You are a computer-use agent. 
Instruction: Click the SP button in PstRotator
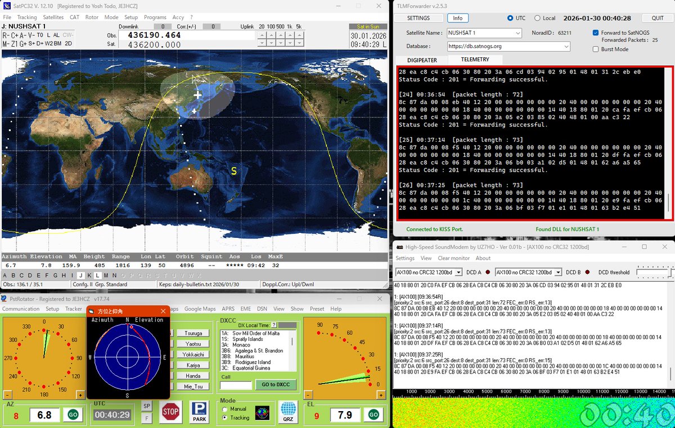pos(146,406)
